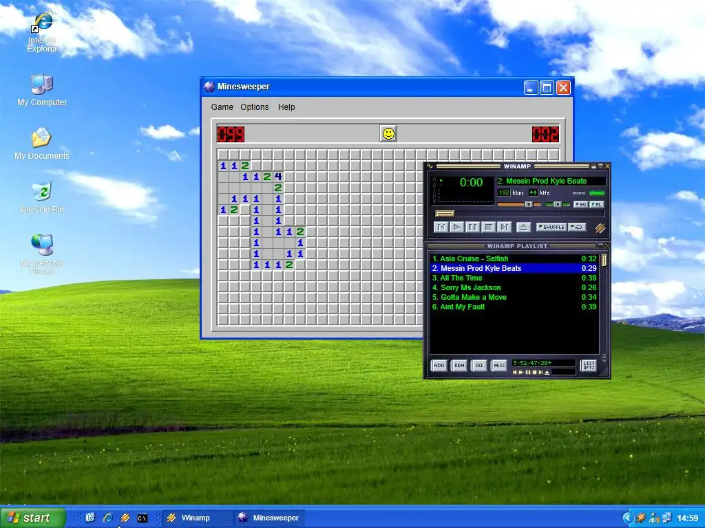The image size is (705, 528).
Task: Click the number 4 tile in Minesweeper
Action: point(278,177)
